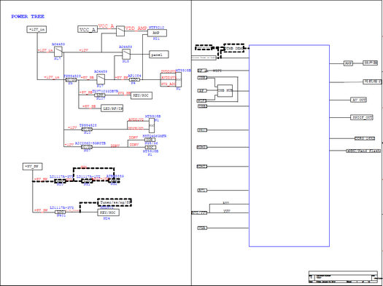The width and height of the screenshot is (383, 286).
Task: Select the AV_OUT output block
Action: [359, 100]
